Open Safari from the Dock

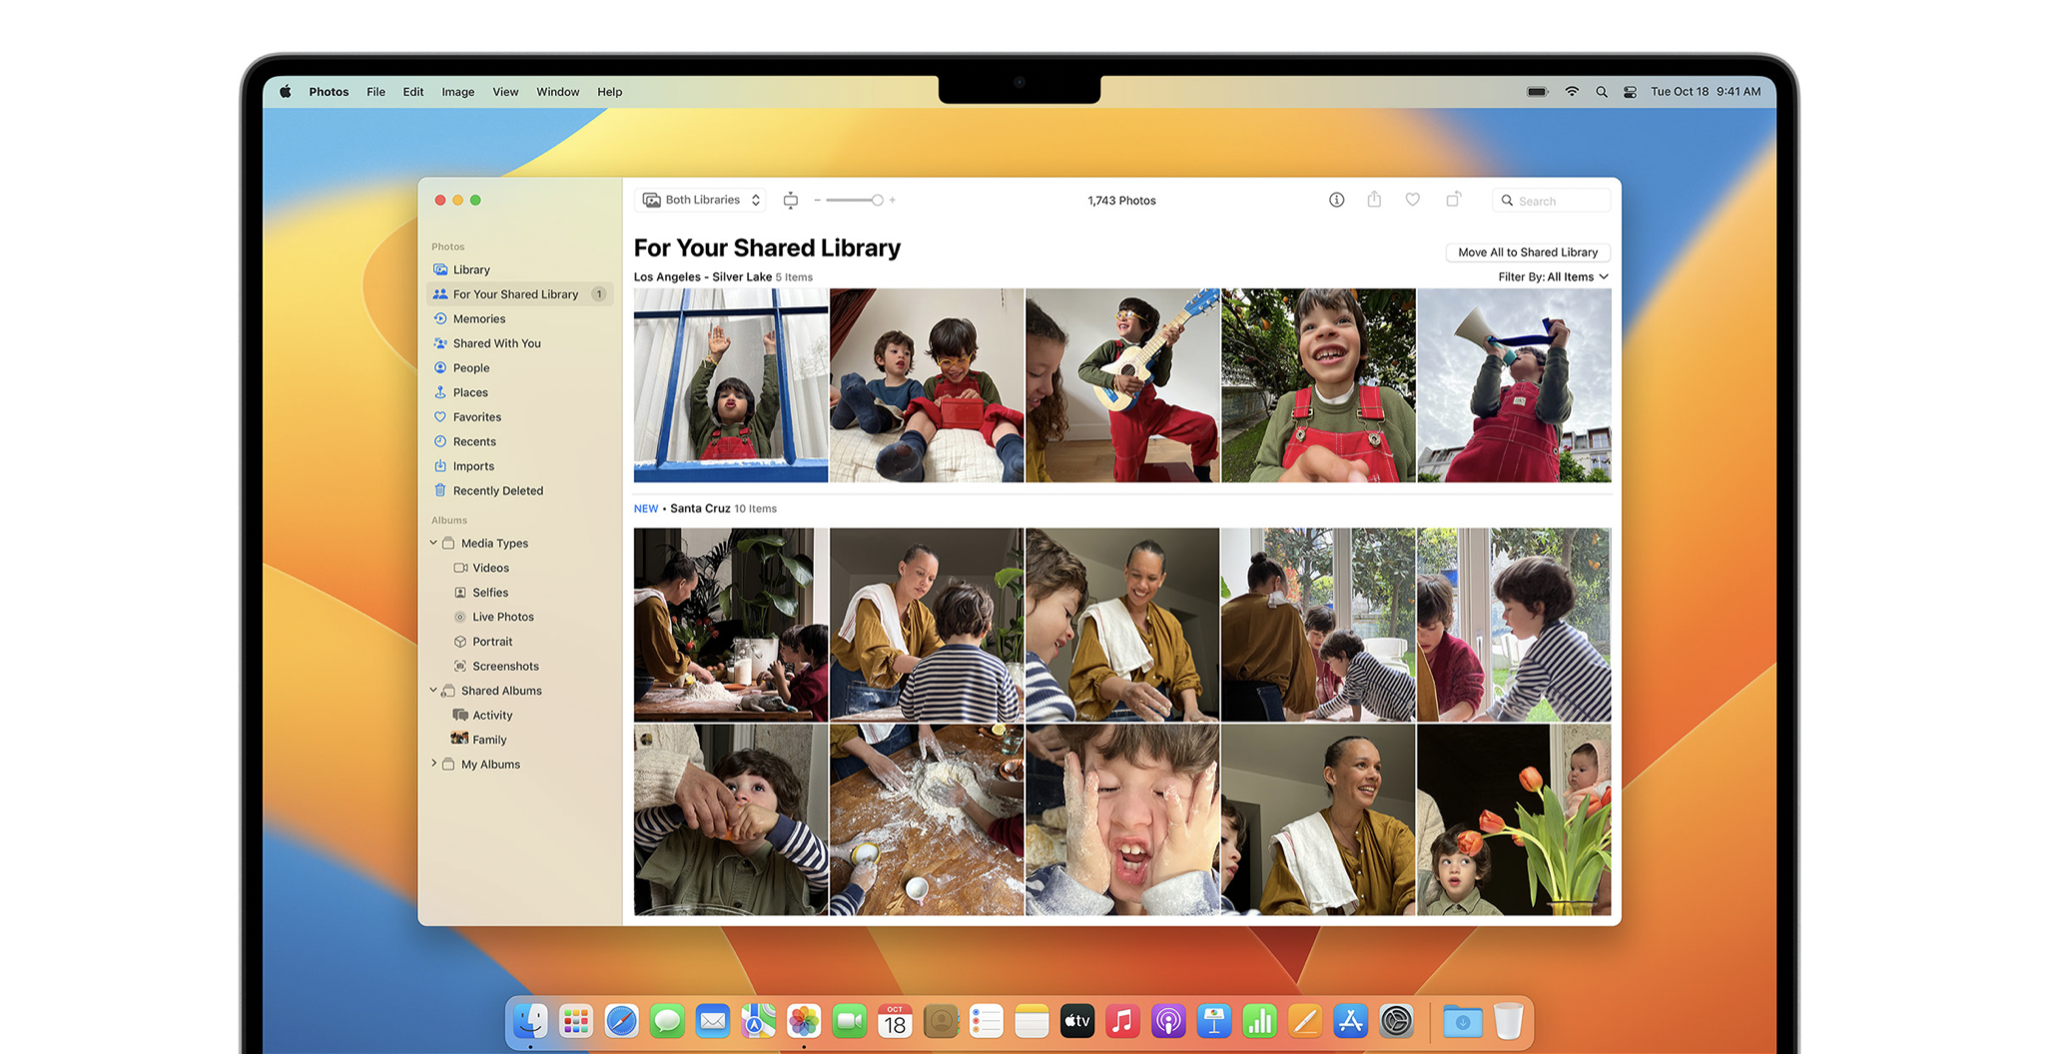pyautogui.click(x=621, y=1021)
